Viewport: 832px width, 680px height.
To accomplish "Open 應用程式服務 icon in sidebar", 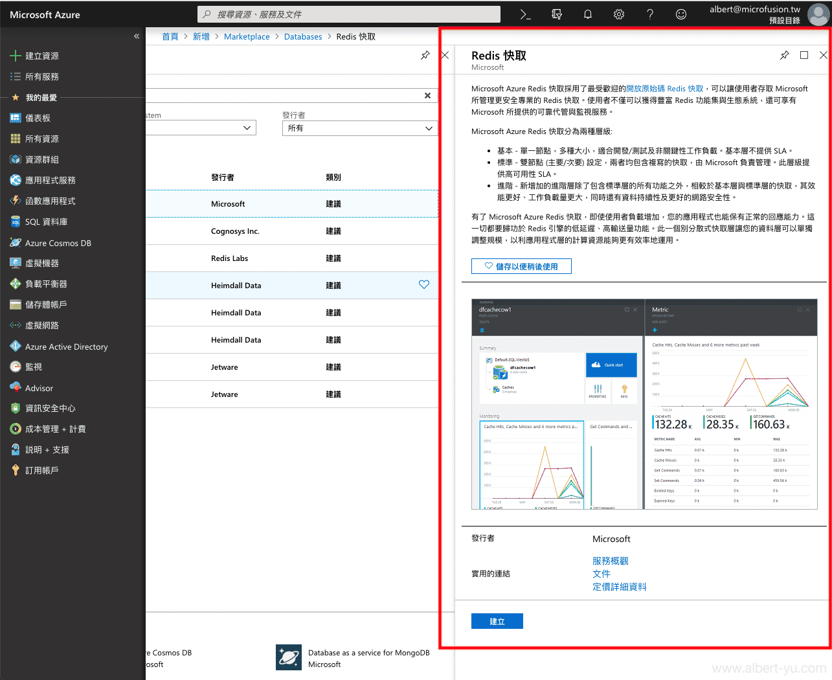I will click(x=16, y=180).
